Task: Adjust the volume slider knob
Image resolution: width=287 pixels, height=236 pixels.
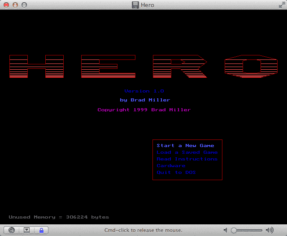Action: tap(234, 230)
